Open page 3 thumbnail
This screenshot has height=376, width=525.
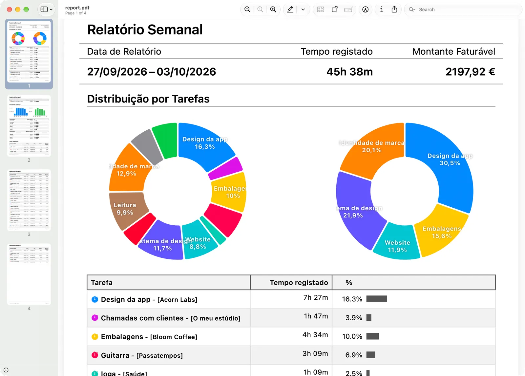29,200
